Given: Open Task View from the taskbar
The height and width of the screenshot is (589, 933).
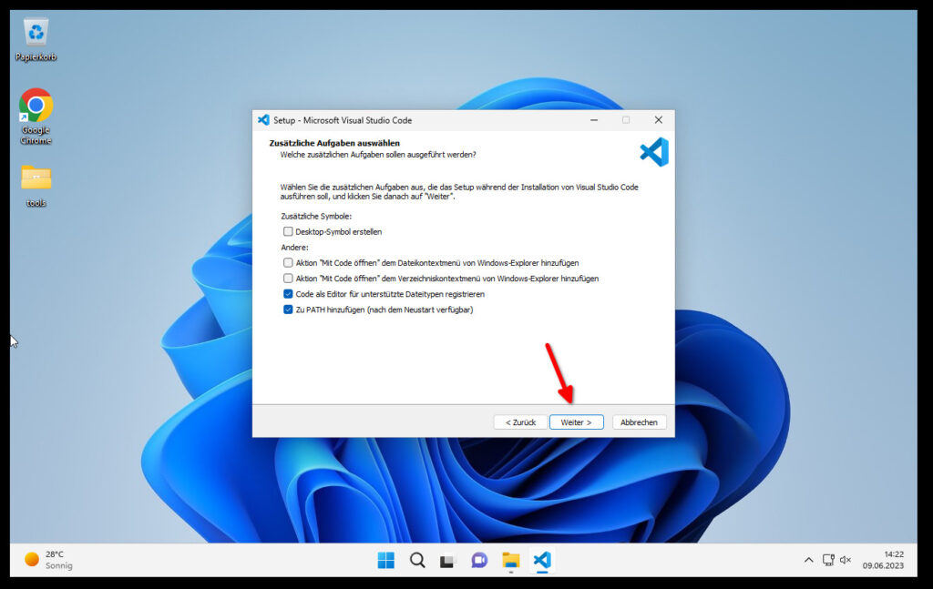Looking at the screenshot, I should coord(448,560).
